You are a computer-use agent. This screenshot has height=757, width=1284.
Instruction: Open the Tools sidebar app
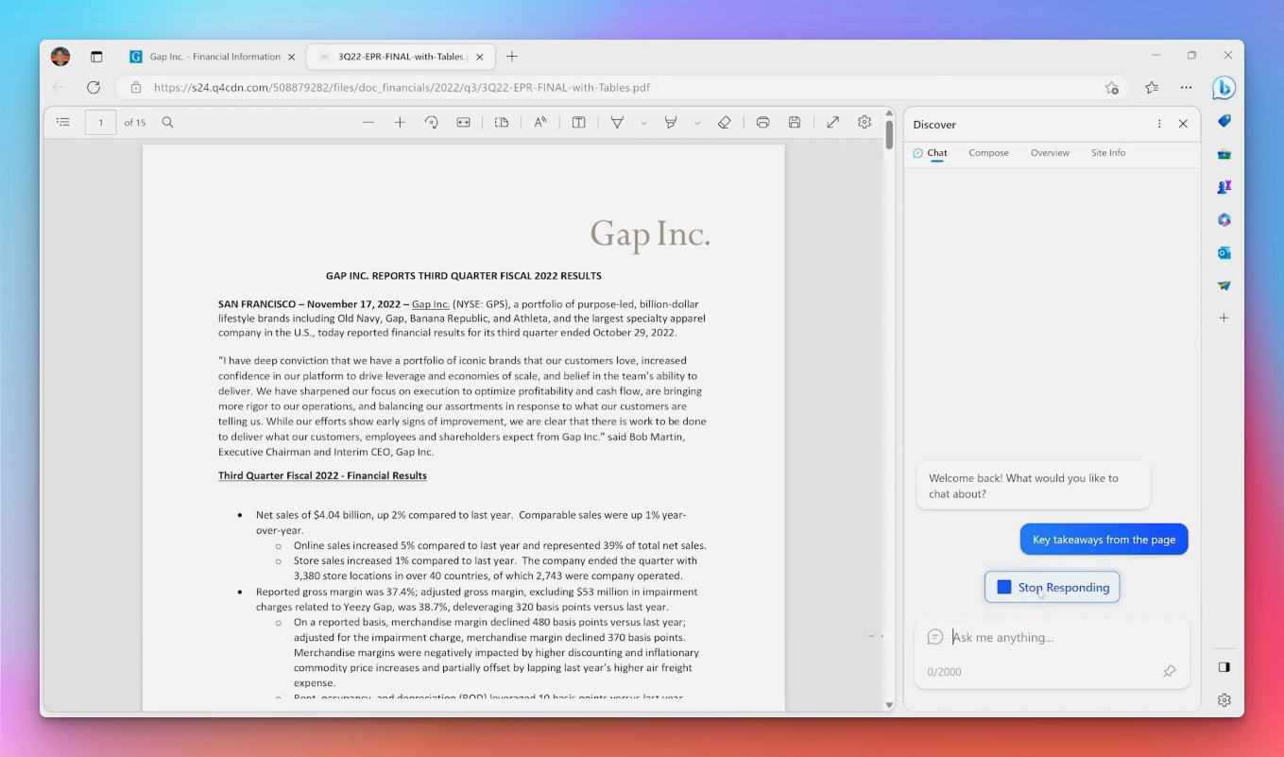point(1224,154)
